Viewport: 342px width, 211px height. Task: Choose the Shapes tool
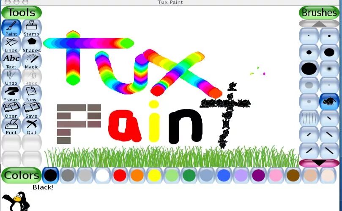[x=32, y=44]
